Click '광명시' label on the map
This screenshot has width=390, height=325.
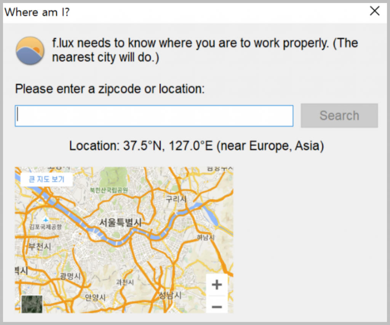[70, 276]
